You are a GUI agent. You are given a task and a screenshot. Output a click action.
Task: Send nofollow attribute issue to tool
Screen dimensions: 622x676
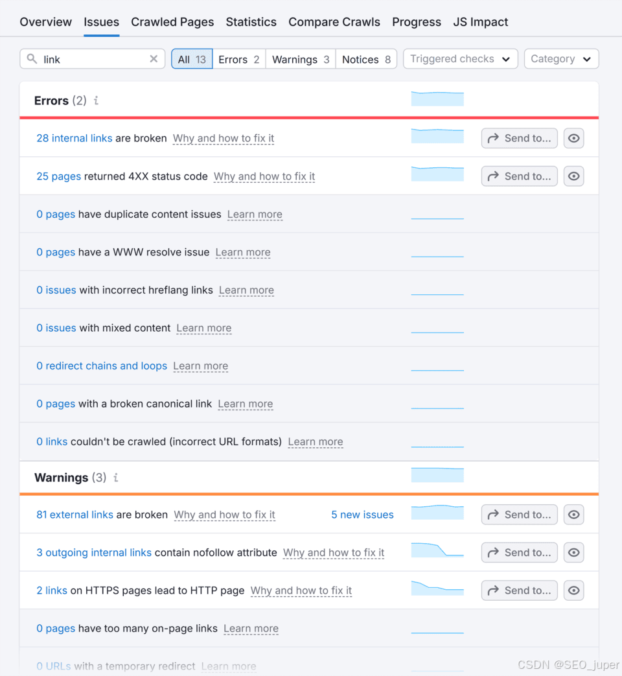click(520, 553)
